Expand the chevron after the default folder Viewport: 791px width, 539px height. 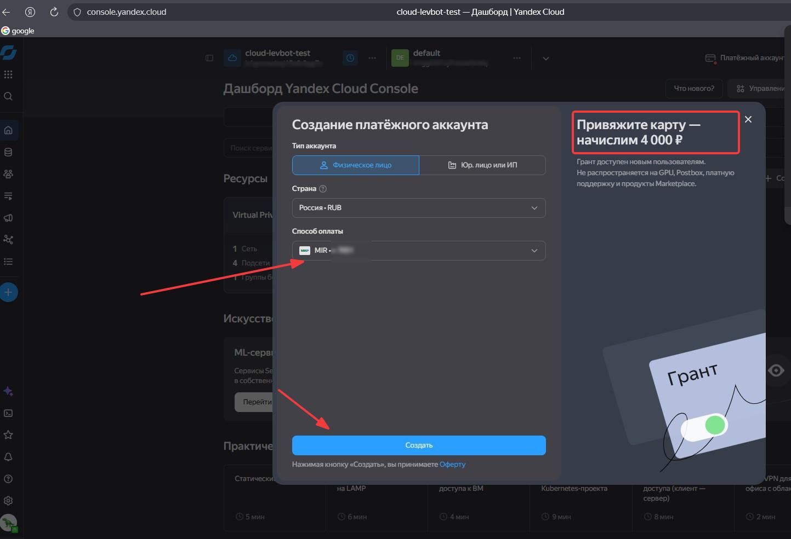[545, 58]
